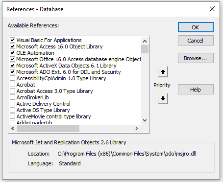Check AccessibilityCplAdmin 1.0 Type Library
The image size is (223, 182).
tap(12, 78)
